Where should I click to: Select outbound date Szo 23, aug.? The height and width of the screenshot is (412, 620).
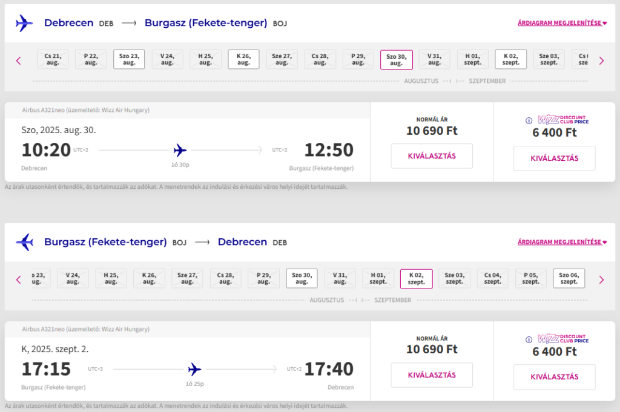129,59
